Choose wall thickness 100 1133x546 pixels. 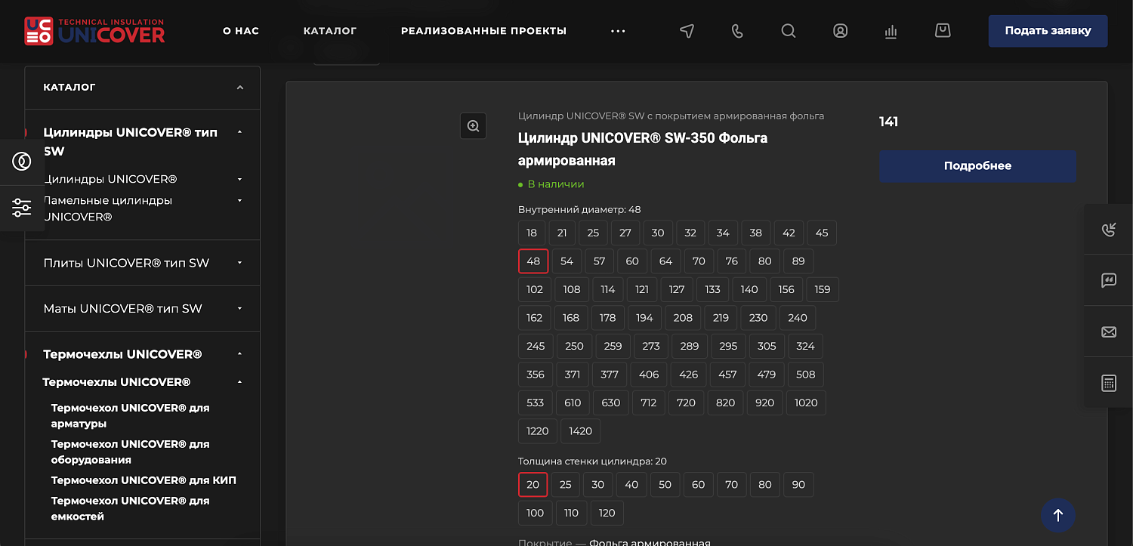[x=535, y=513]
